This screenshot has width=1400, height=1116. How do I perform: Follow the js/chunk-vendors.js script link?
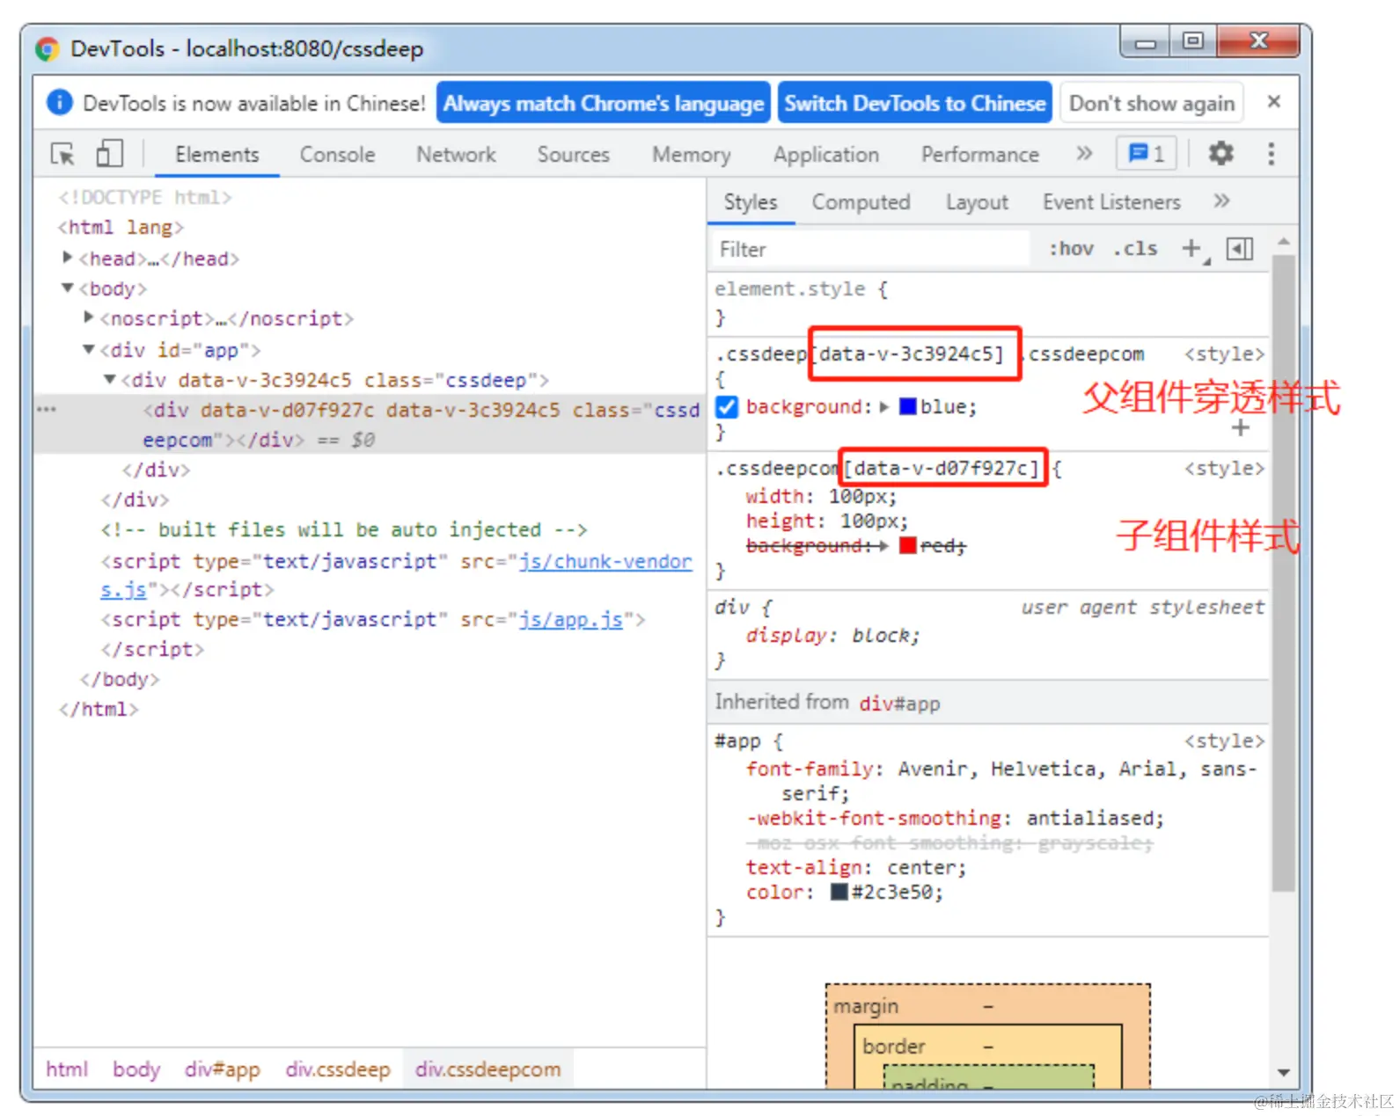point(605,561)
